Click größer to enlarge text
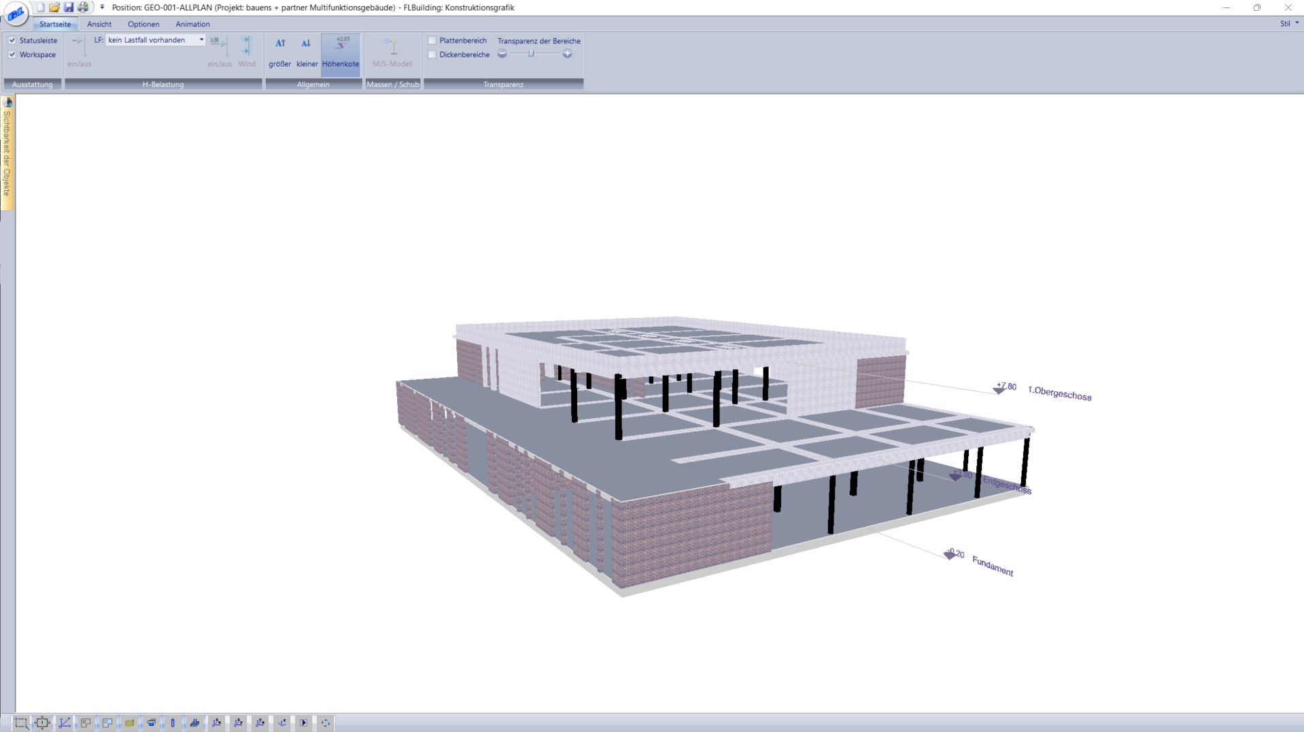 pyautogui.click(x=279, y=52)
